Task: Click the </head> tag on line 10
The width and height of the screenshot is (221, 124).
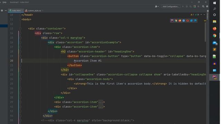Action: tap(27, 15)
